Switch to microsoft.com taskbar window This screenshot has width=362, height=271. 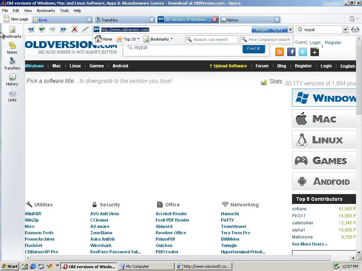[x=204, y=266]
